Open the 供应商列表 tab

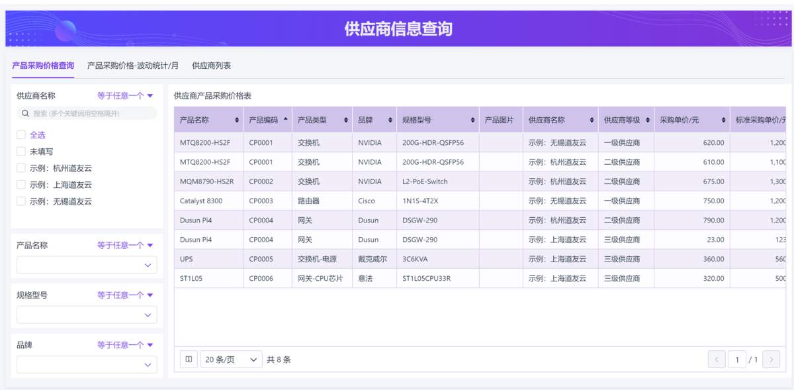coord(211,66)
